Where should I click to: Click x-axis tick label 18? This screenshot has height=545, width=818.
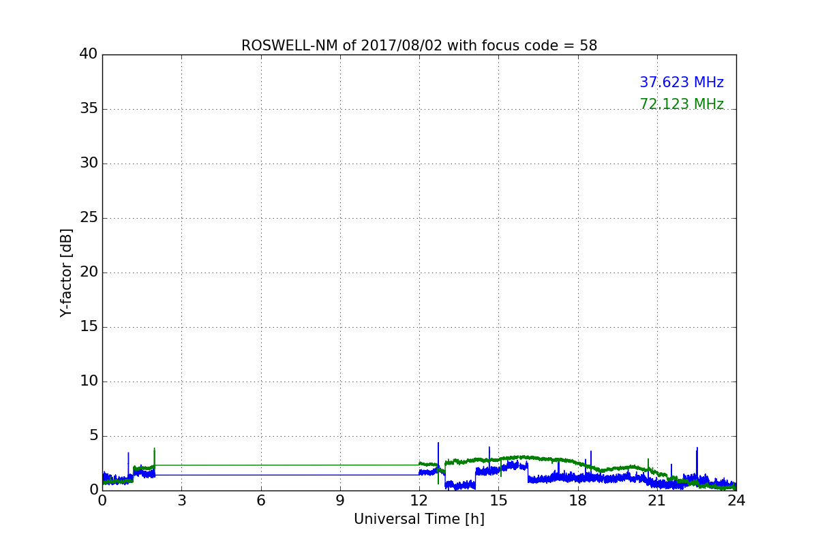coord(578,501)
